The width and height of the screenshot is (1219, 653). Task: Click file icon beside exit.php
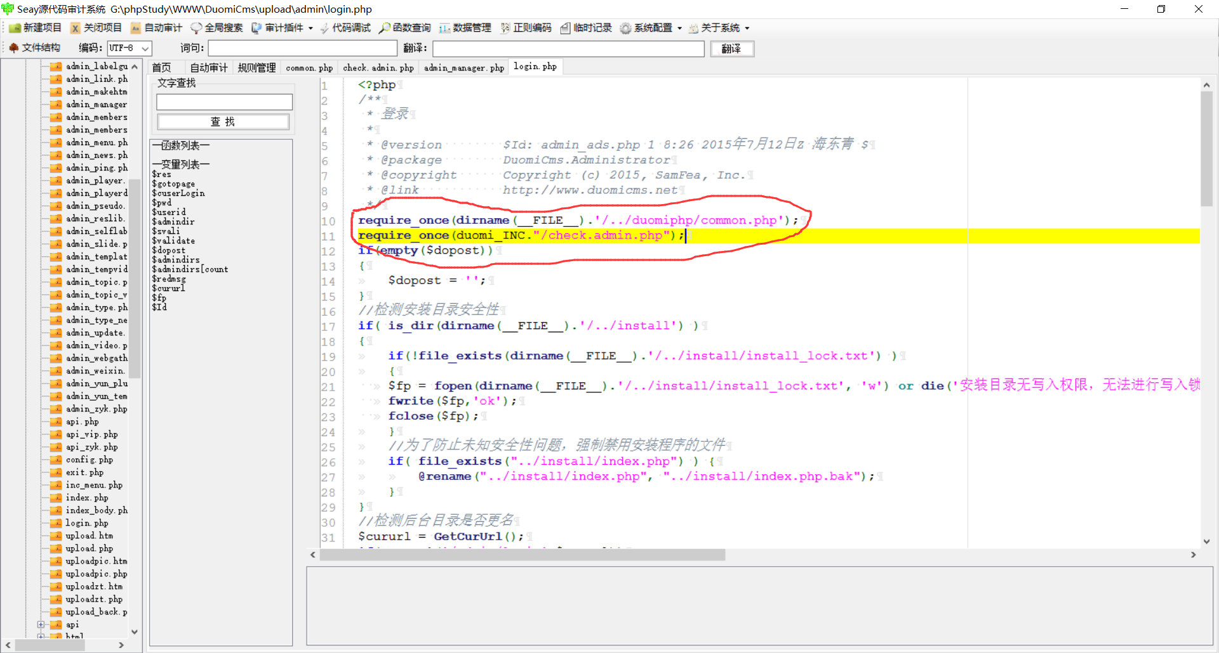[56, 472]
